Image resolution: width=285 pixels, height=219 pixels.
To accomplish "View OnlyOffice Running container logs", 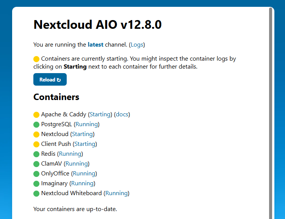I will click(84, 174).
